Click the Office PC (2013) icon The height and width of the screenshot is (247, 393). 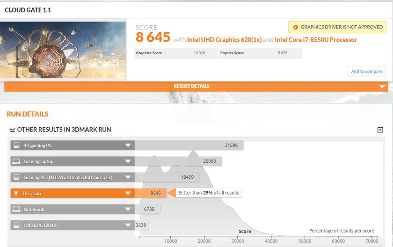pos(16,225)
